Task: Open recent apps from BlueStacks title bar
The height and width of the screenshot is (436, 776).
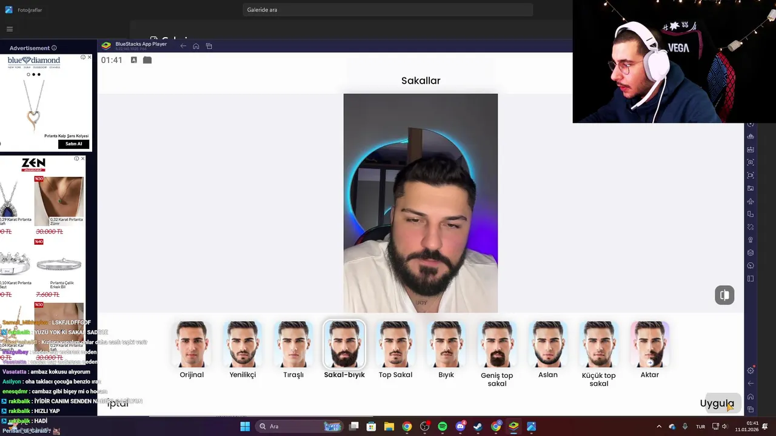Action: 209,46
